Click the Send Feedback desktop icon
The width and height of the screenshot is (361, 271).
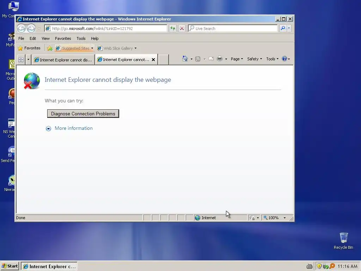(x=8, y=155)
